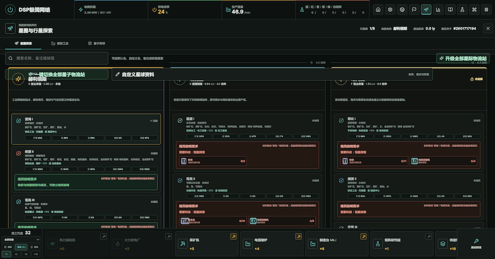Open the flask research icon in top toolbar
Screen dimensions: 495x259
coord(462,9)
